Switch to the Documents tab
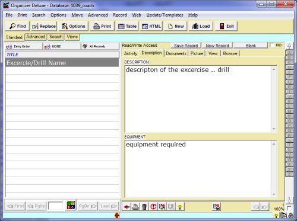The image size is (297, 221). [x=176, y=53]
